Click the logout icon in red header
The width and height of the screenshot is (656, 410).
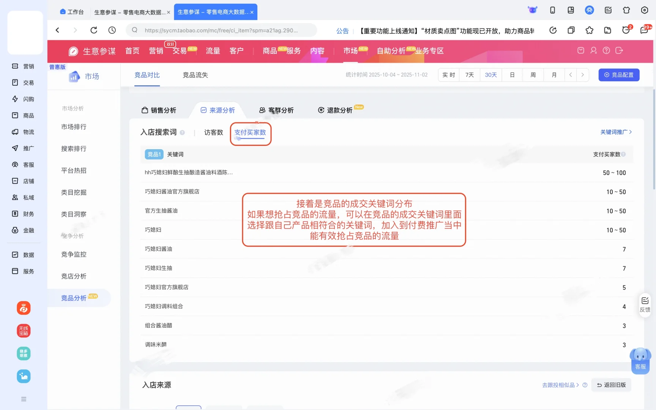pos(619,50)
